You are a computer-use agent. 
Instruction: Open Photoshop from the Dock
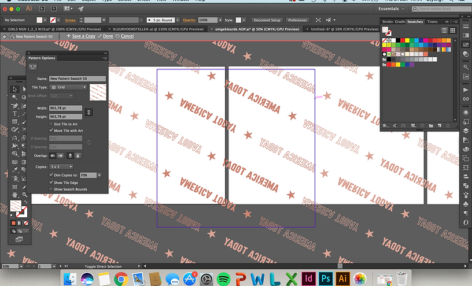tap(326, 278)
